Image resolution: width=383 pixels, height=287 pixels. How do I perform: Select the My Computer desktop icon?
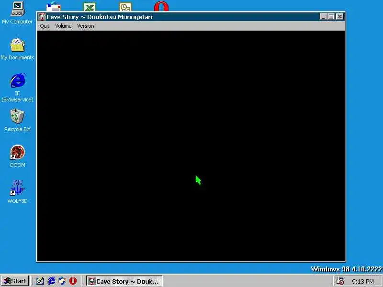(x=18, y=9)
